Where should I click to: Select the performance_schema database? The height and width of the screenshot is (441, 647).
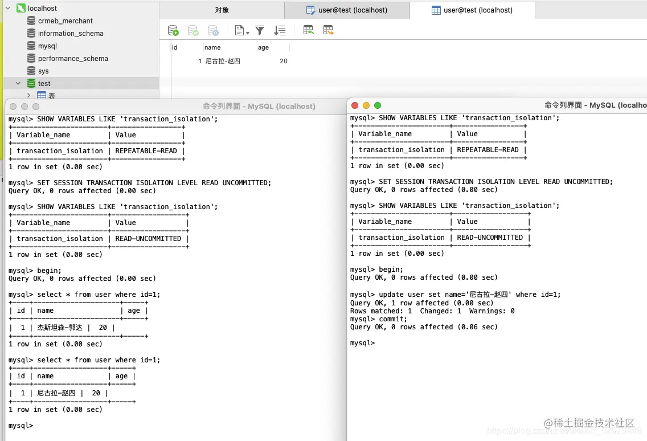point(73,58)
